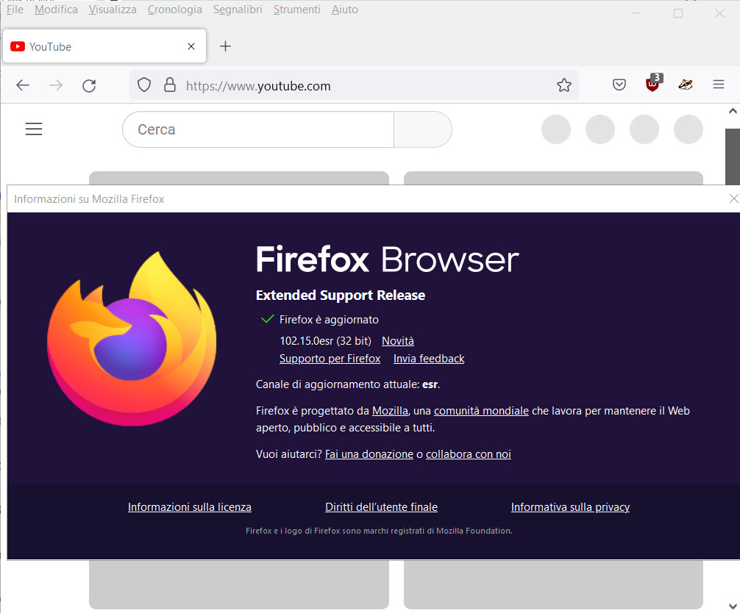
Task: Open the Aiuto menu
Action: coord(344,10)
